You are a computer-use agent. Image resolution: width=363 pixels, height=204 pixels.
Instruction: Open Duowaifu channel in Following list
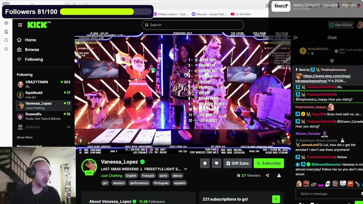(x=43, y=116)
